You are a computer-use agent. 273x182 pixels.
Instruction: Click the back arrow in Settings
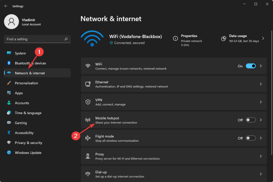[6, 6]
